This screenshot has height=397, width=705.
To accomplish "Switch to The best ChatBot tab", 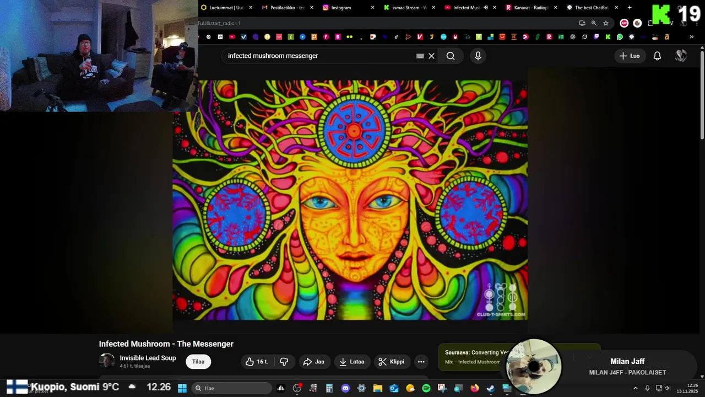I will coord(592,8).
